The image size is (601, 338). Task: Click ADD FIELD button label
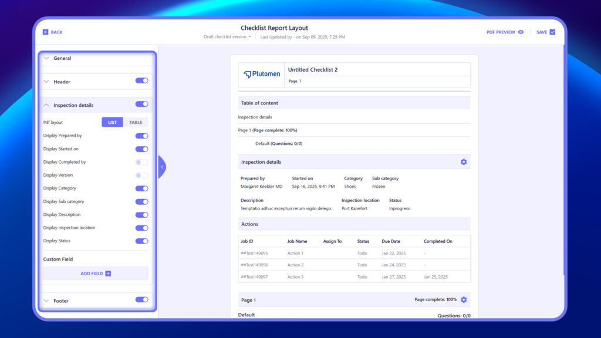[x=92, y=273]
